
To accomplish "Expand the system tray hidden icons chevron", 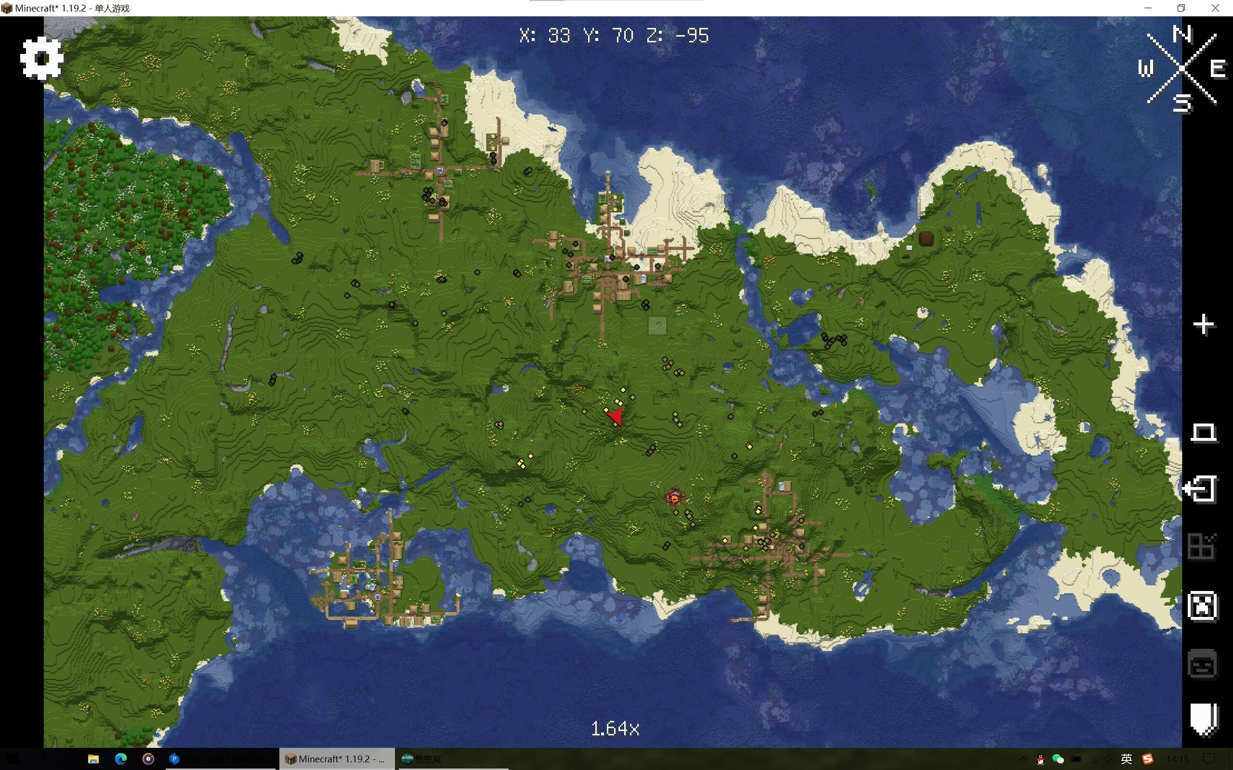I will (1022, 759).
